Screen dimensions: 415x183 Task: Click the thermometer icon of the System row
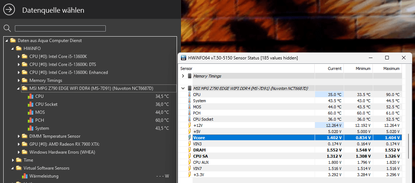[x=189, y=101]
